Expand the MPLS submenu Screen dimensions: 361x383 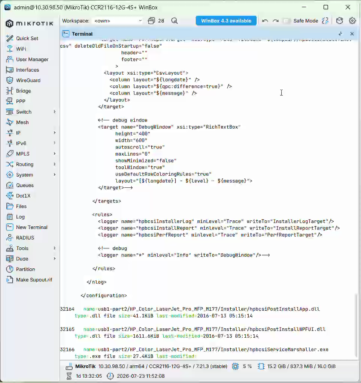click(x=54, y=154)
